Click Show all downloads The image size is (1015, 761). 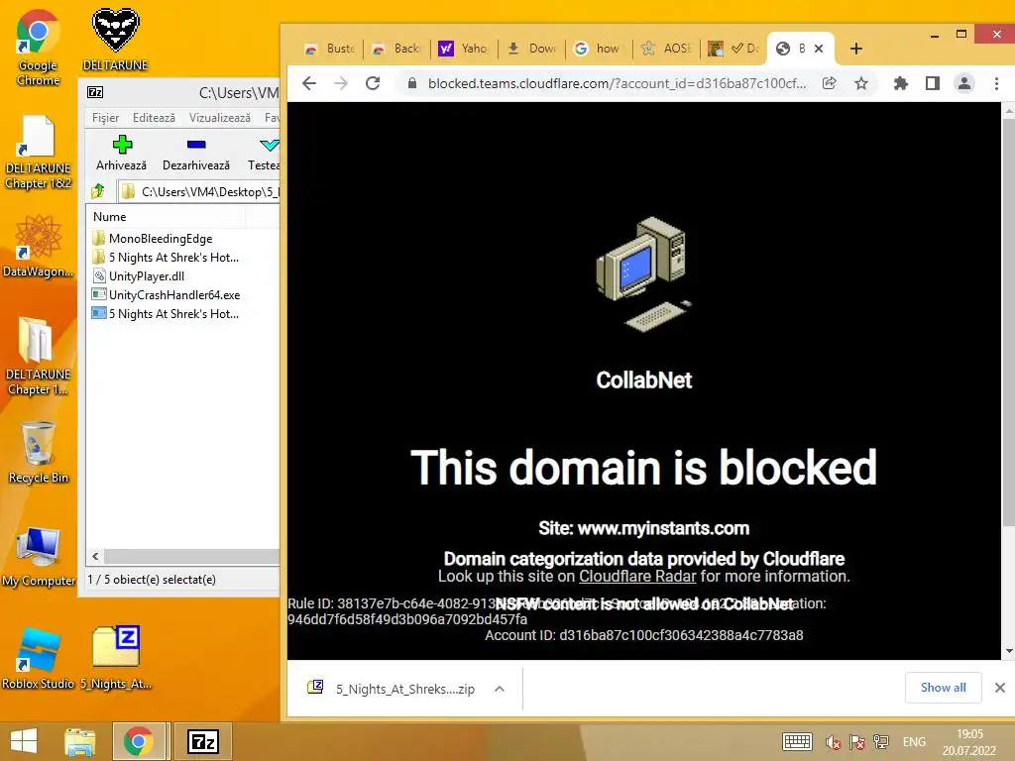pos(944,688)
